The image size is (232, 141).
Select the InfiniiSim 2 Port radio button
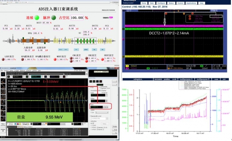point(91,125)
